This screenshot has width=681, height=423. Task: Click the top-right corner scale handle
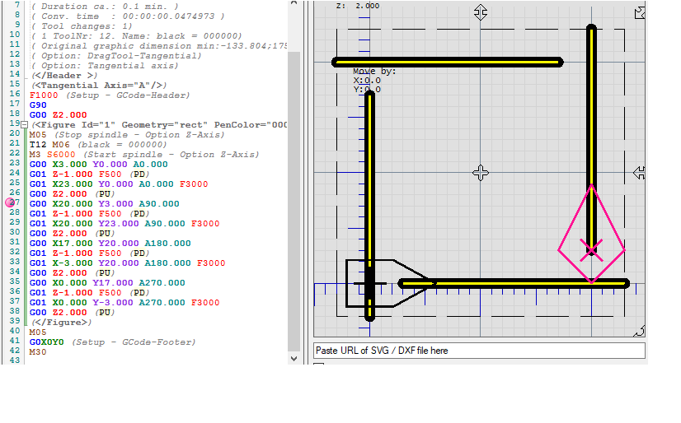coord(638,12)
